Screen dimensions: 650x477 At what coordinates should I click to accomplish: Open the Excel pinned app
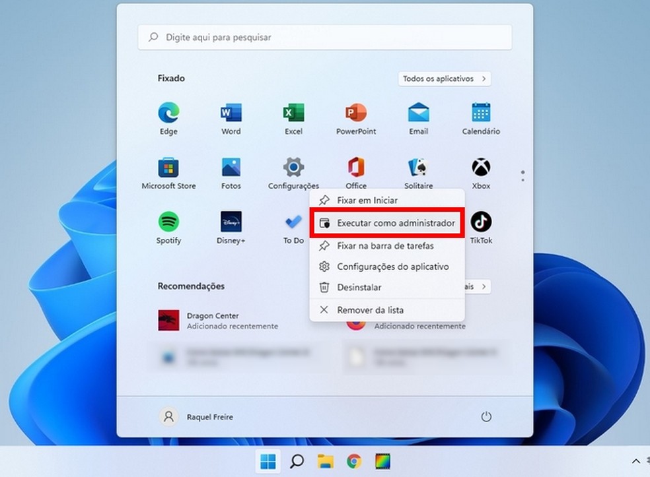point(293,119)
